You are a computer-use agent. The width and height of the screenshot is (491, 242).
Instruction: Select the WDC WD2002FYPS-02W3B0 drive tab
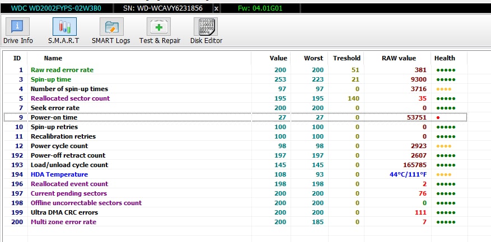pyautogui.click(x=56, y=8)
